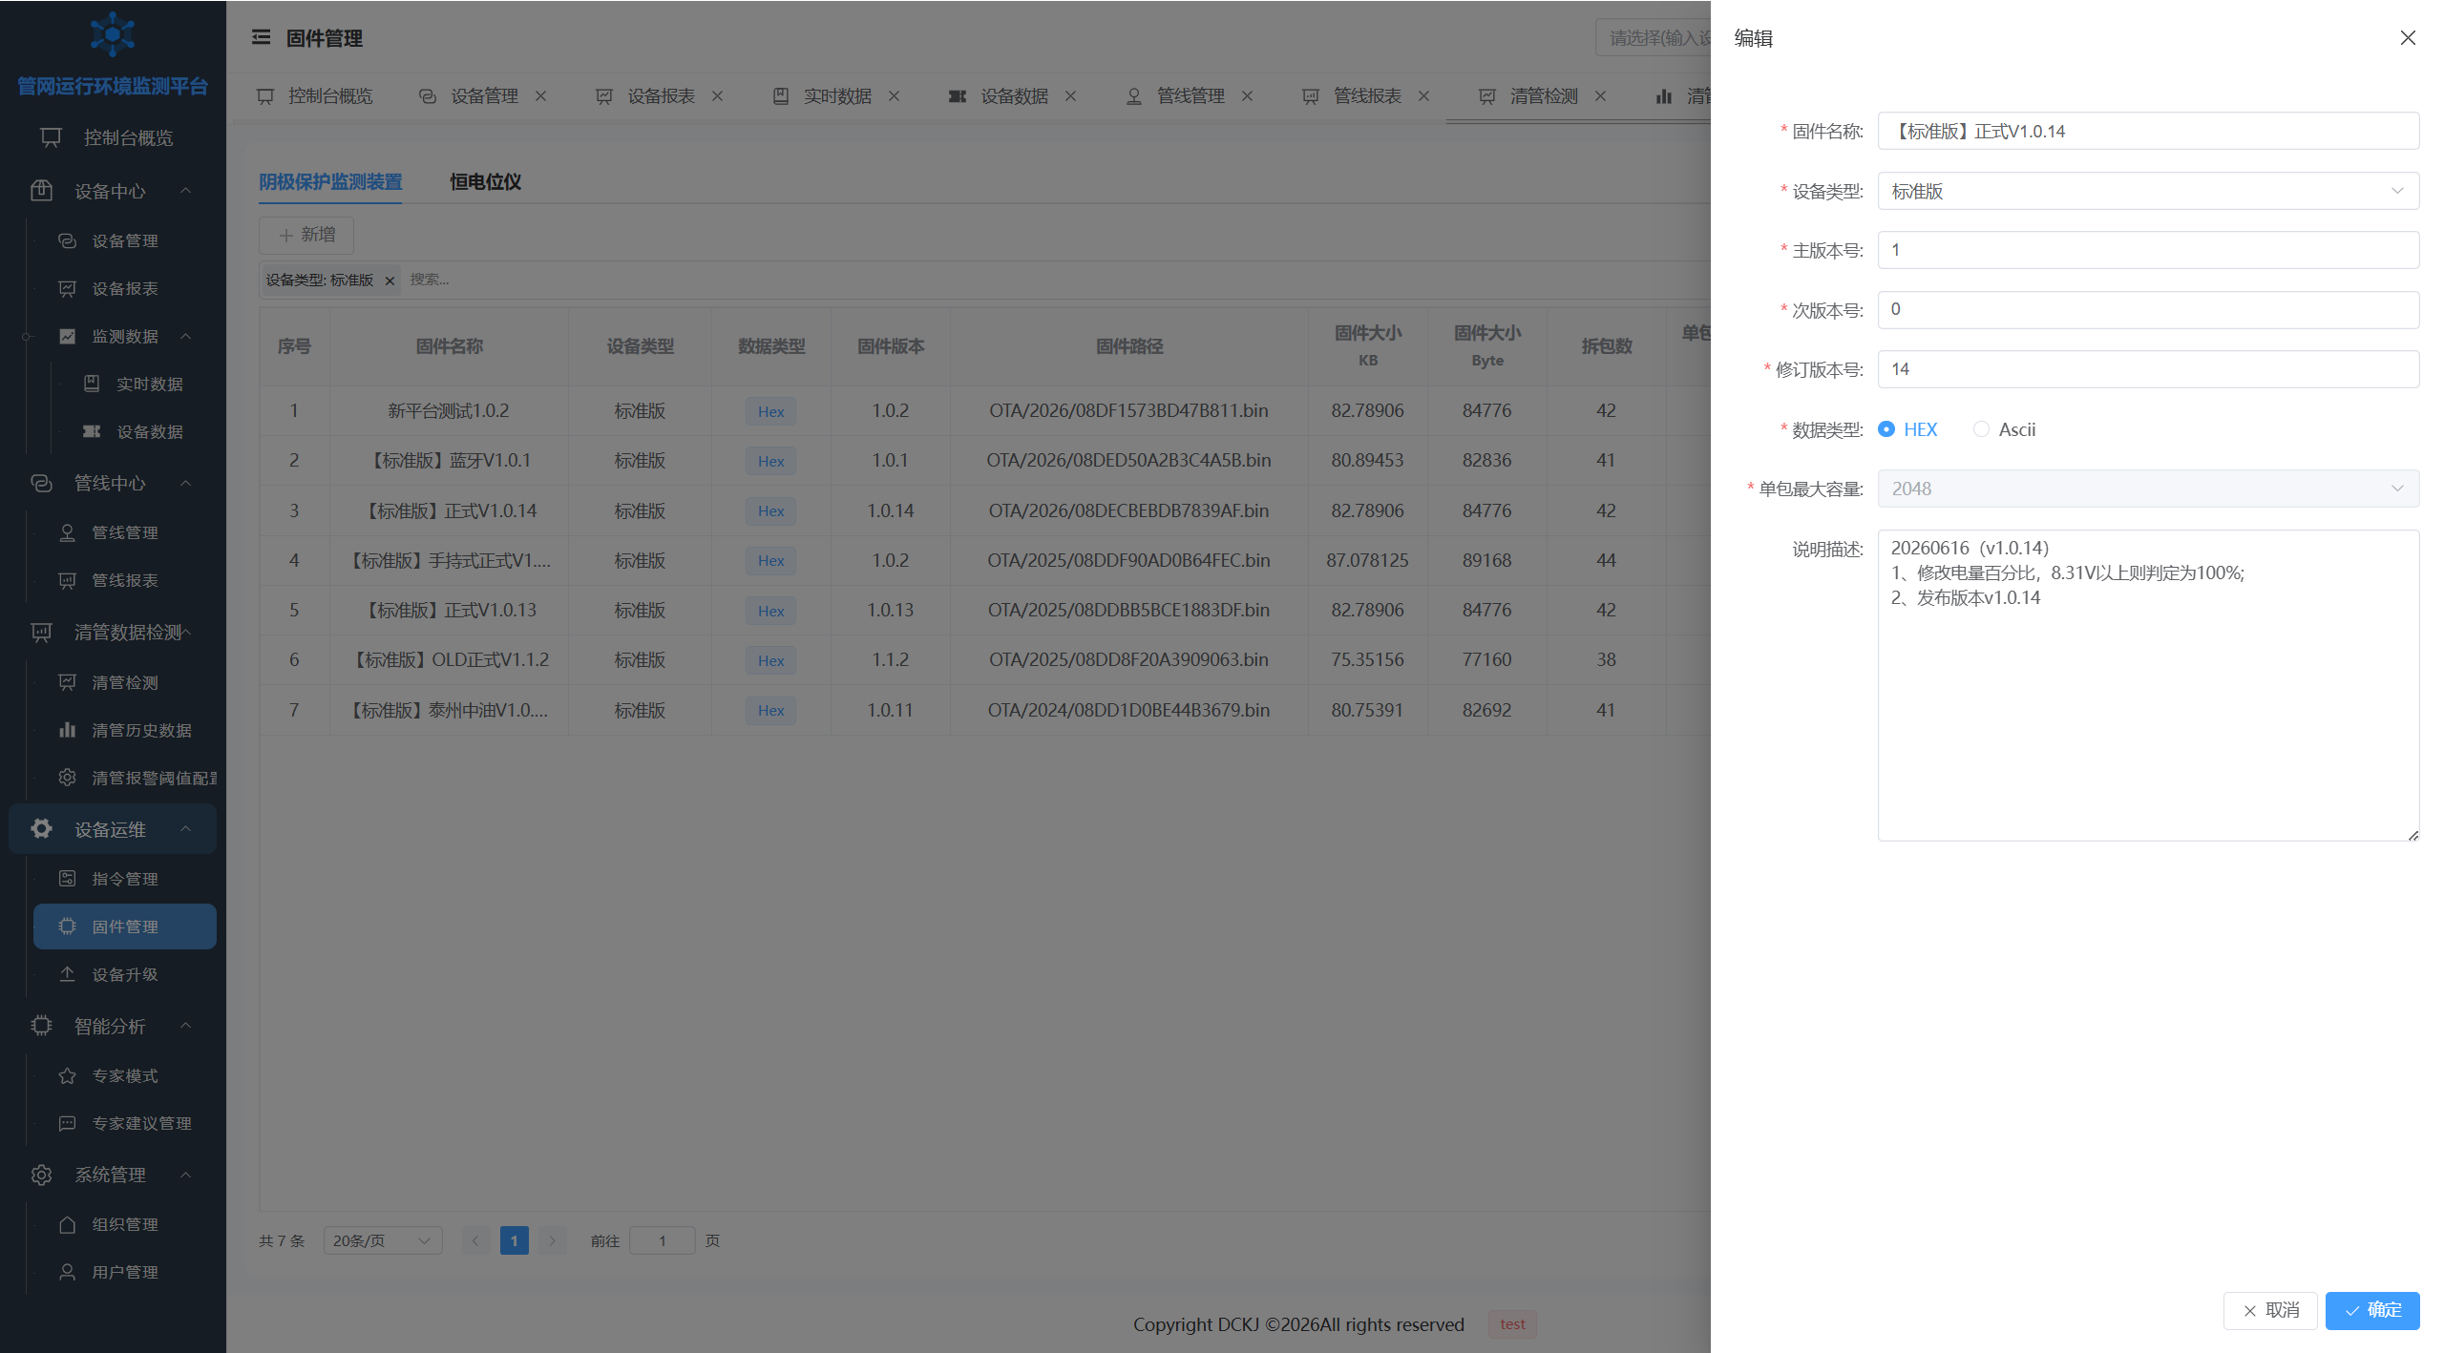Click page number 1 in pagination
The width and height of the screenshot is (2444, 1353).
tap(514, 1240)
